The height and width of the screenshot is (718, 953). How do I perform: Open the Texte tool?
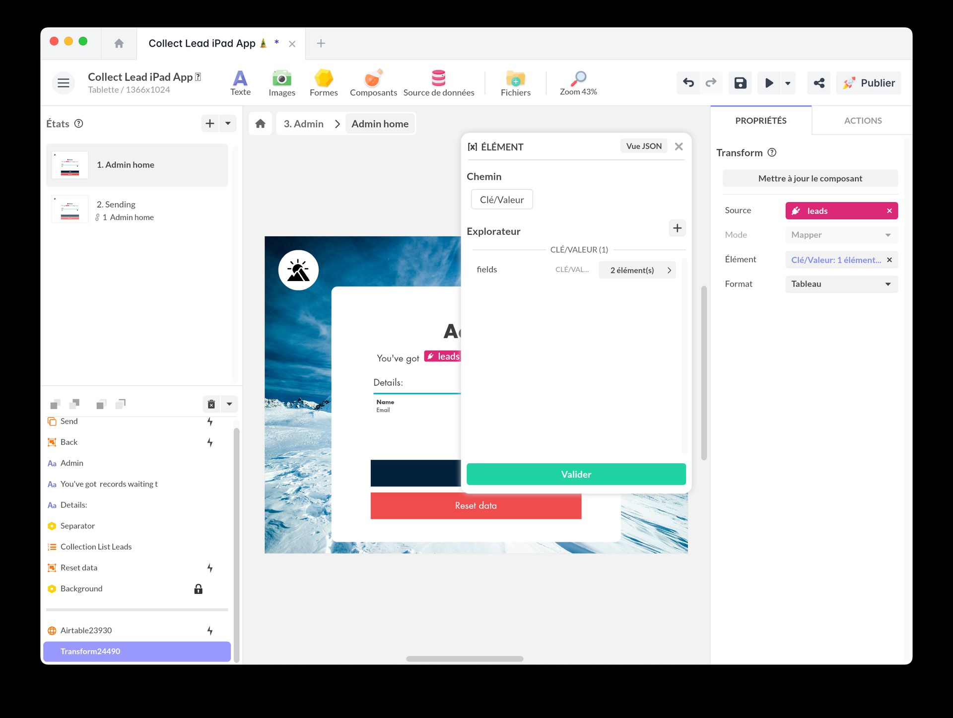(x=240, y=82)
